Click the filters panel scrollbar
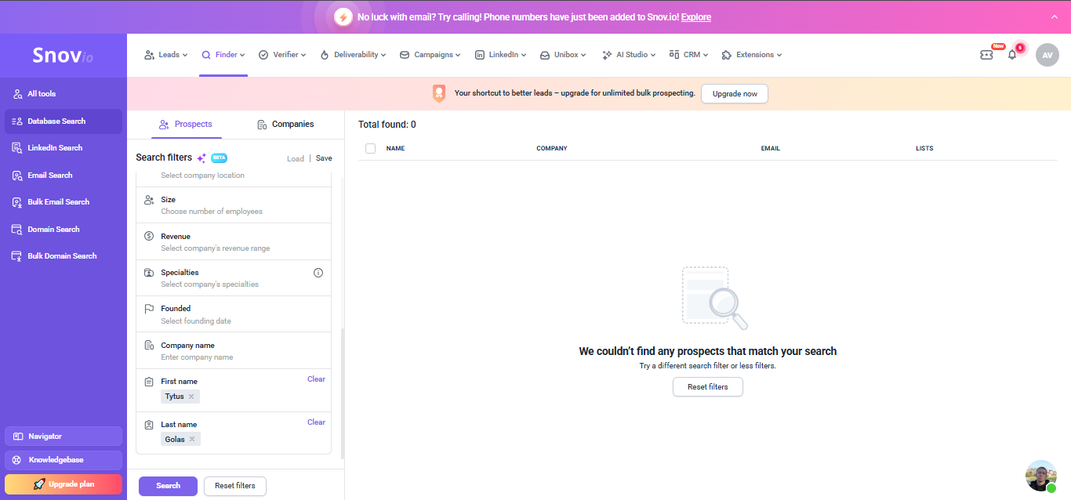Image resolution: width=1071 pixels, height=500 pixels. point(343,393)
